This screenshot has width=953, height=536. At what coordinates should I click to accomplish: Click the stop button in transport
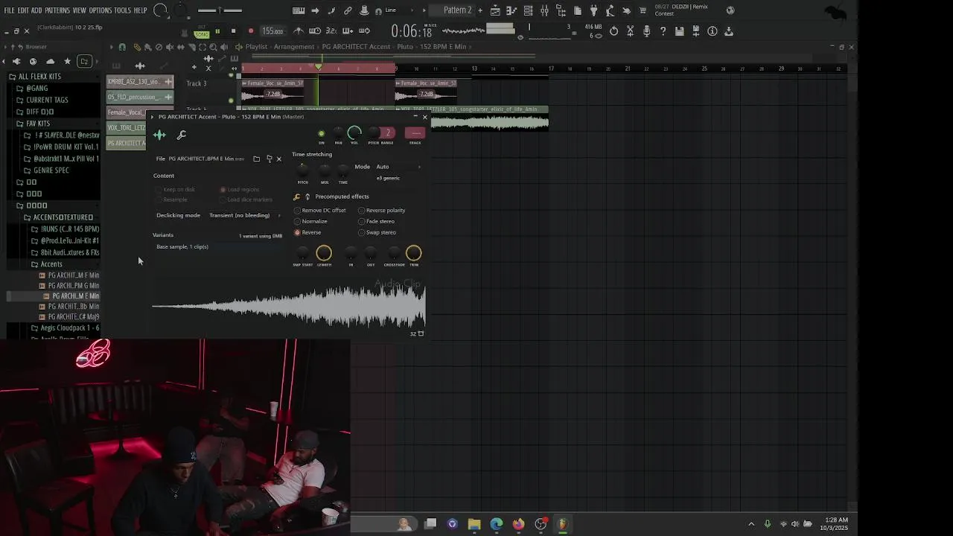(x=233, y=31)
